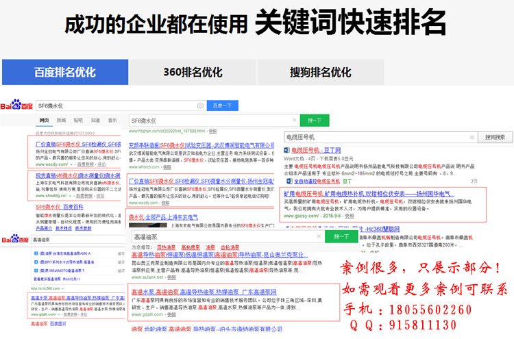Select the 网页 tab in Baidu results

coord(45,121)
